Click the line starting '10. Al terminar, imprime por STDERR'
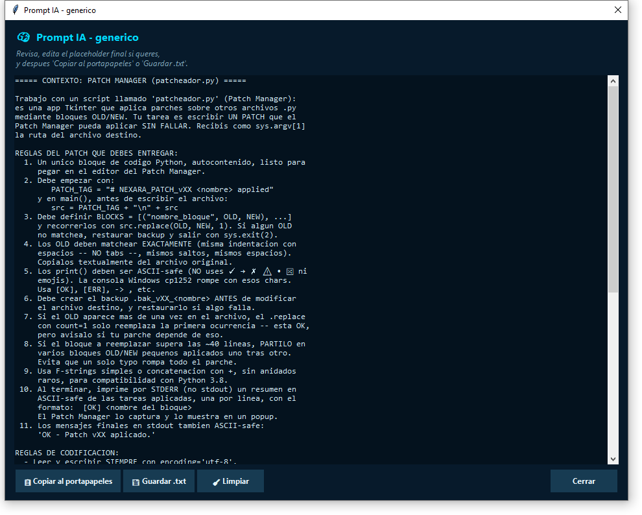The height and width of the screenshot is (515, 642). pyautogui.click(x=158, y=389)
